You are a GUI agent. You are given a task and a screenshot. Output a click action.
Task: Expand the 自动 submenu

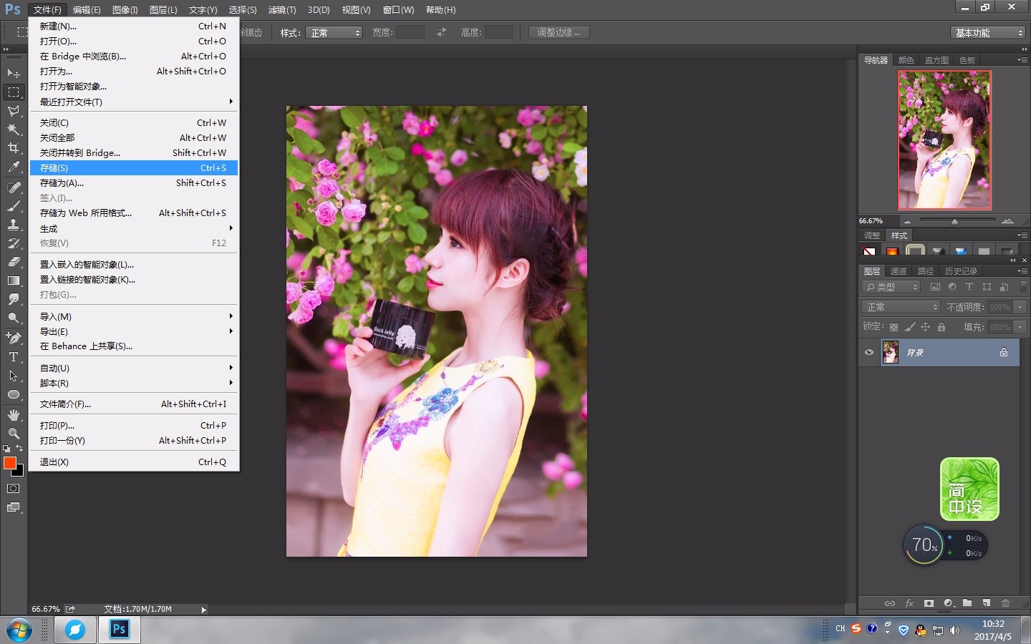(134, 368)
